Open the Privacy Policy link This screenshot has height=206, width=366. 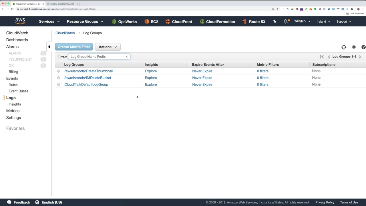[x=325, y=202]
